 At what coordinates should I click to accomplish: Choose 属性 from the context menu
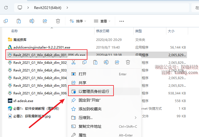tap(104, 135)
